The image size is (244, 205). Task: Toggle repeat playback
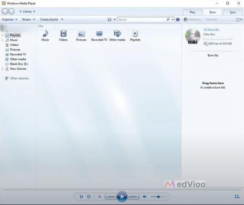[89, 197]
